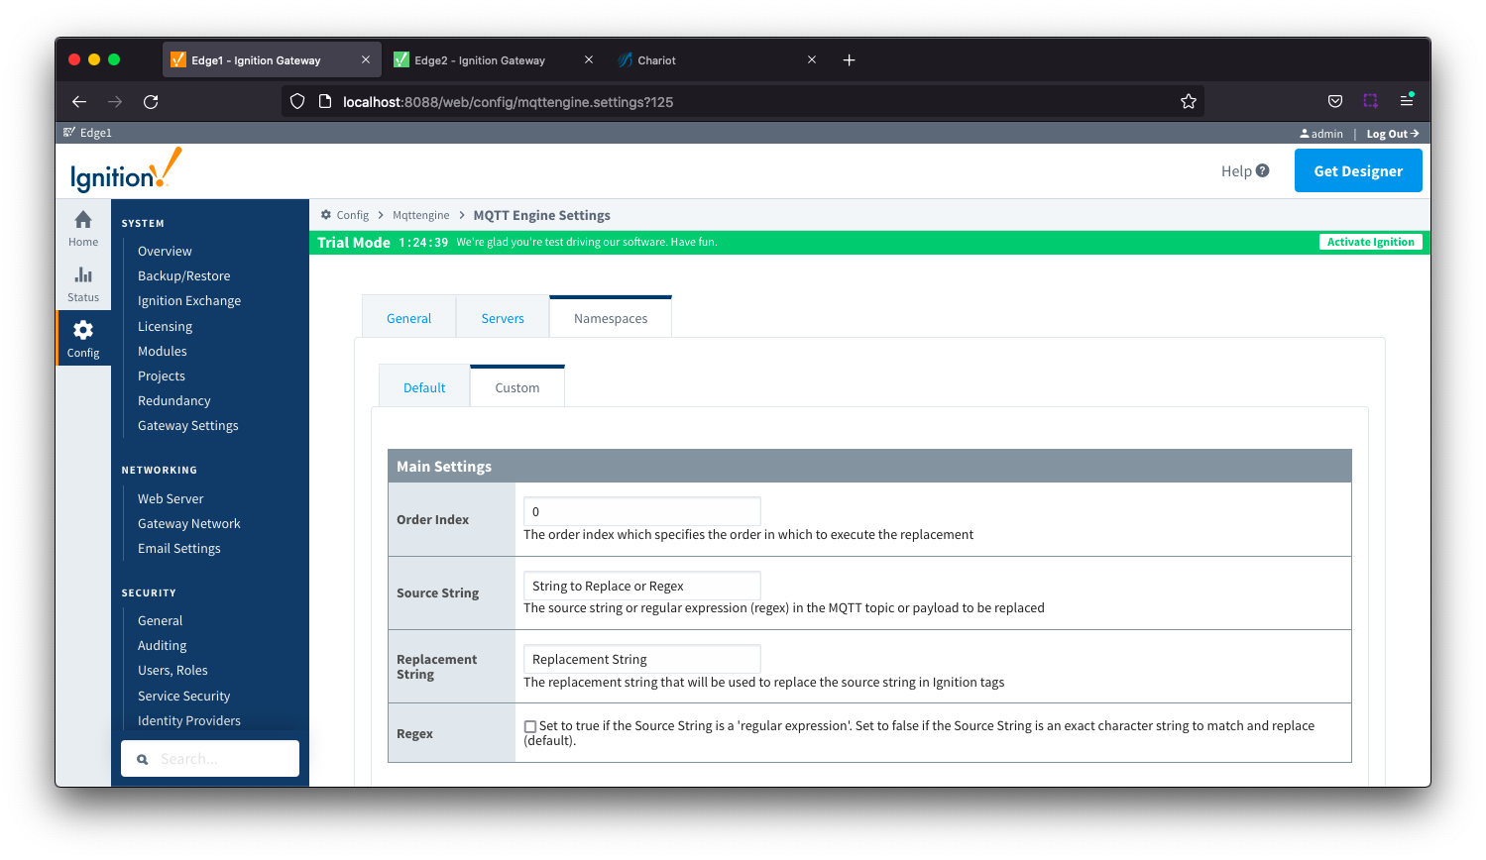This screenshot has height=860, width=1486.
Task: Click the Activate Ignition button
Action: [x=1370, y=242]
